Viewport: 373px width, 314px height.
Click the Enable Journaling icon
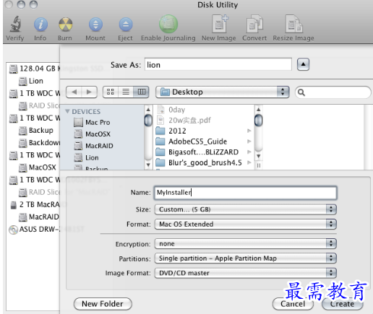click(x=168, y=24)
